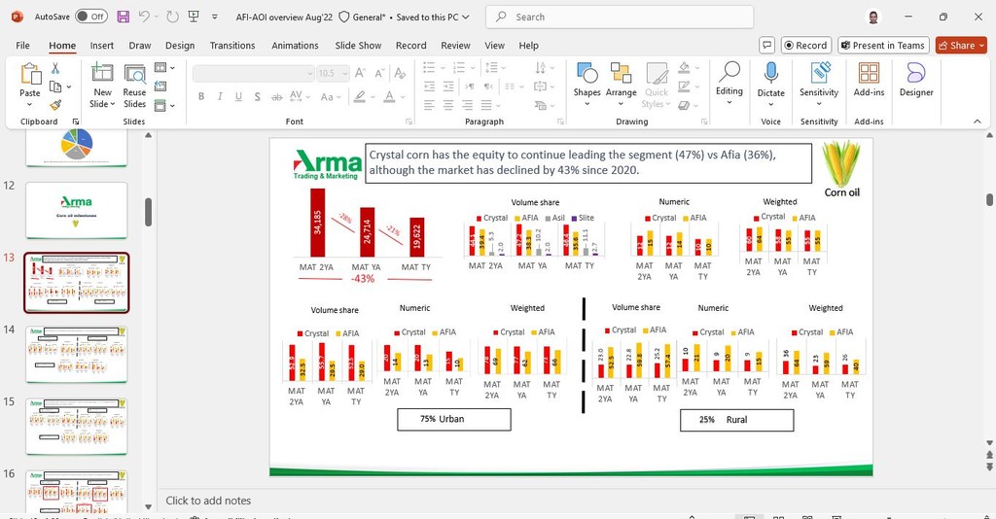Click the Search box
The image size is (996, 519).
pyautogui.click(x=620, y=17)
